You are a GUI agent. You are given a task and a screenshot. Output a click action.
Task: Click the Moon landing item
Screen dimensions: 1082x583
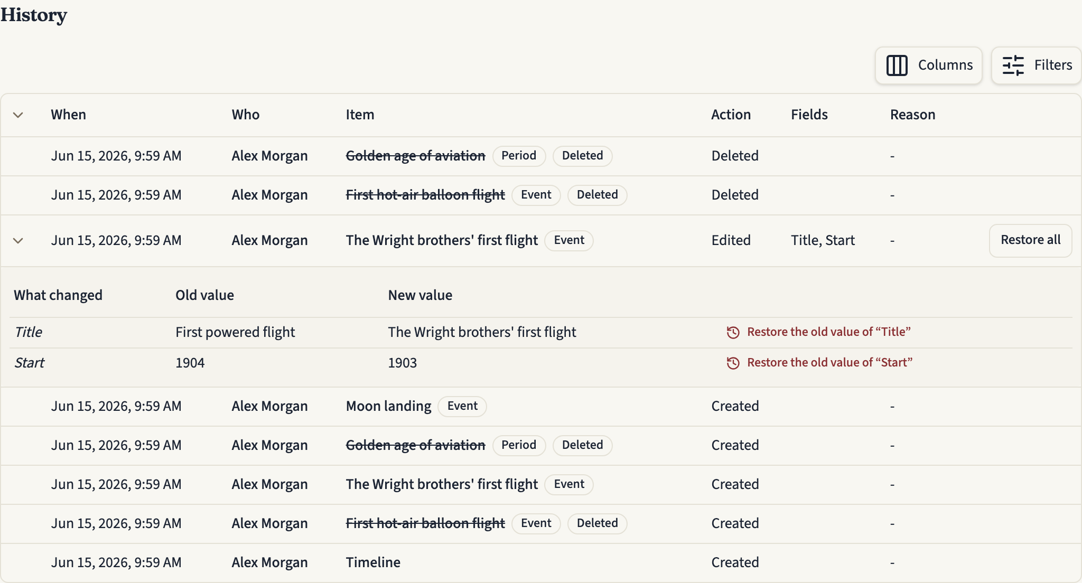[x=388, y=406]
